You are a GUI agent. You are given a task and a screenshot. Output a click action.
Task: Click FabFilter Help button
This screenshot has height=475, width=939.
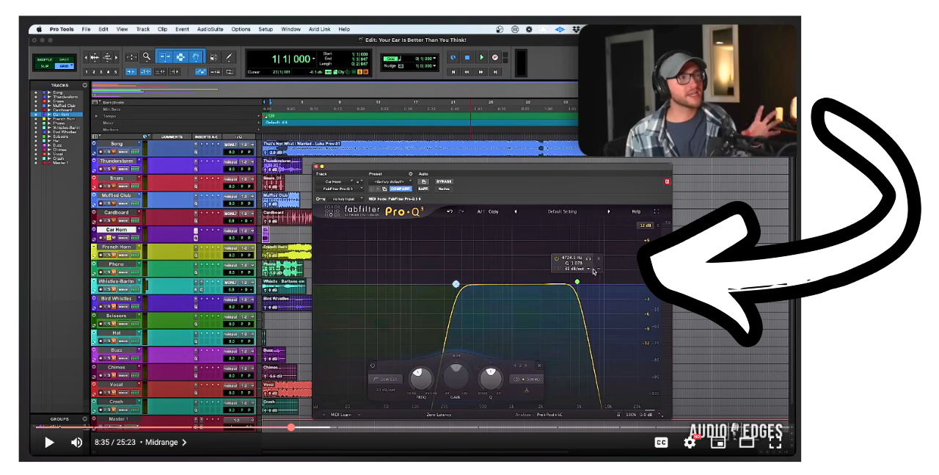(636, 211)
